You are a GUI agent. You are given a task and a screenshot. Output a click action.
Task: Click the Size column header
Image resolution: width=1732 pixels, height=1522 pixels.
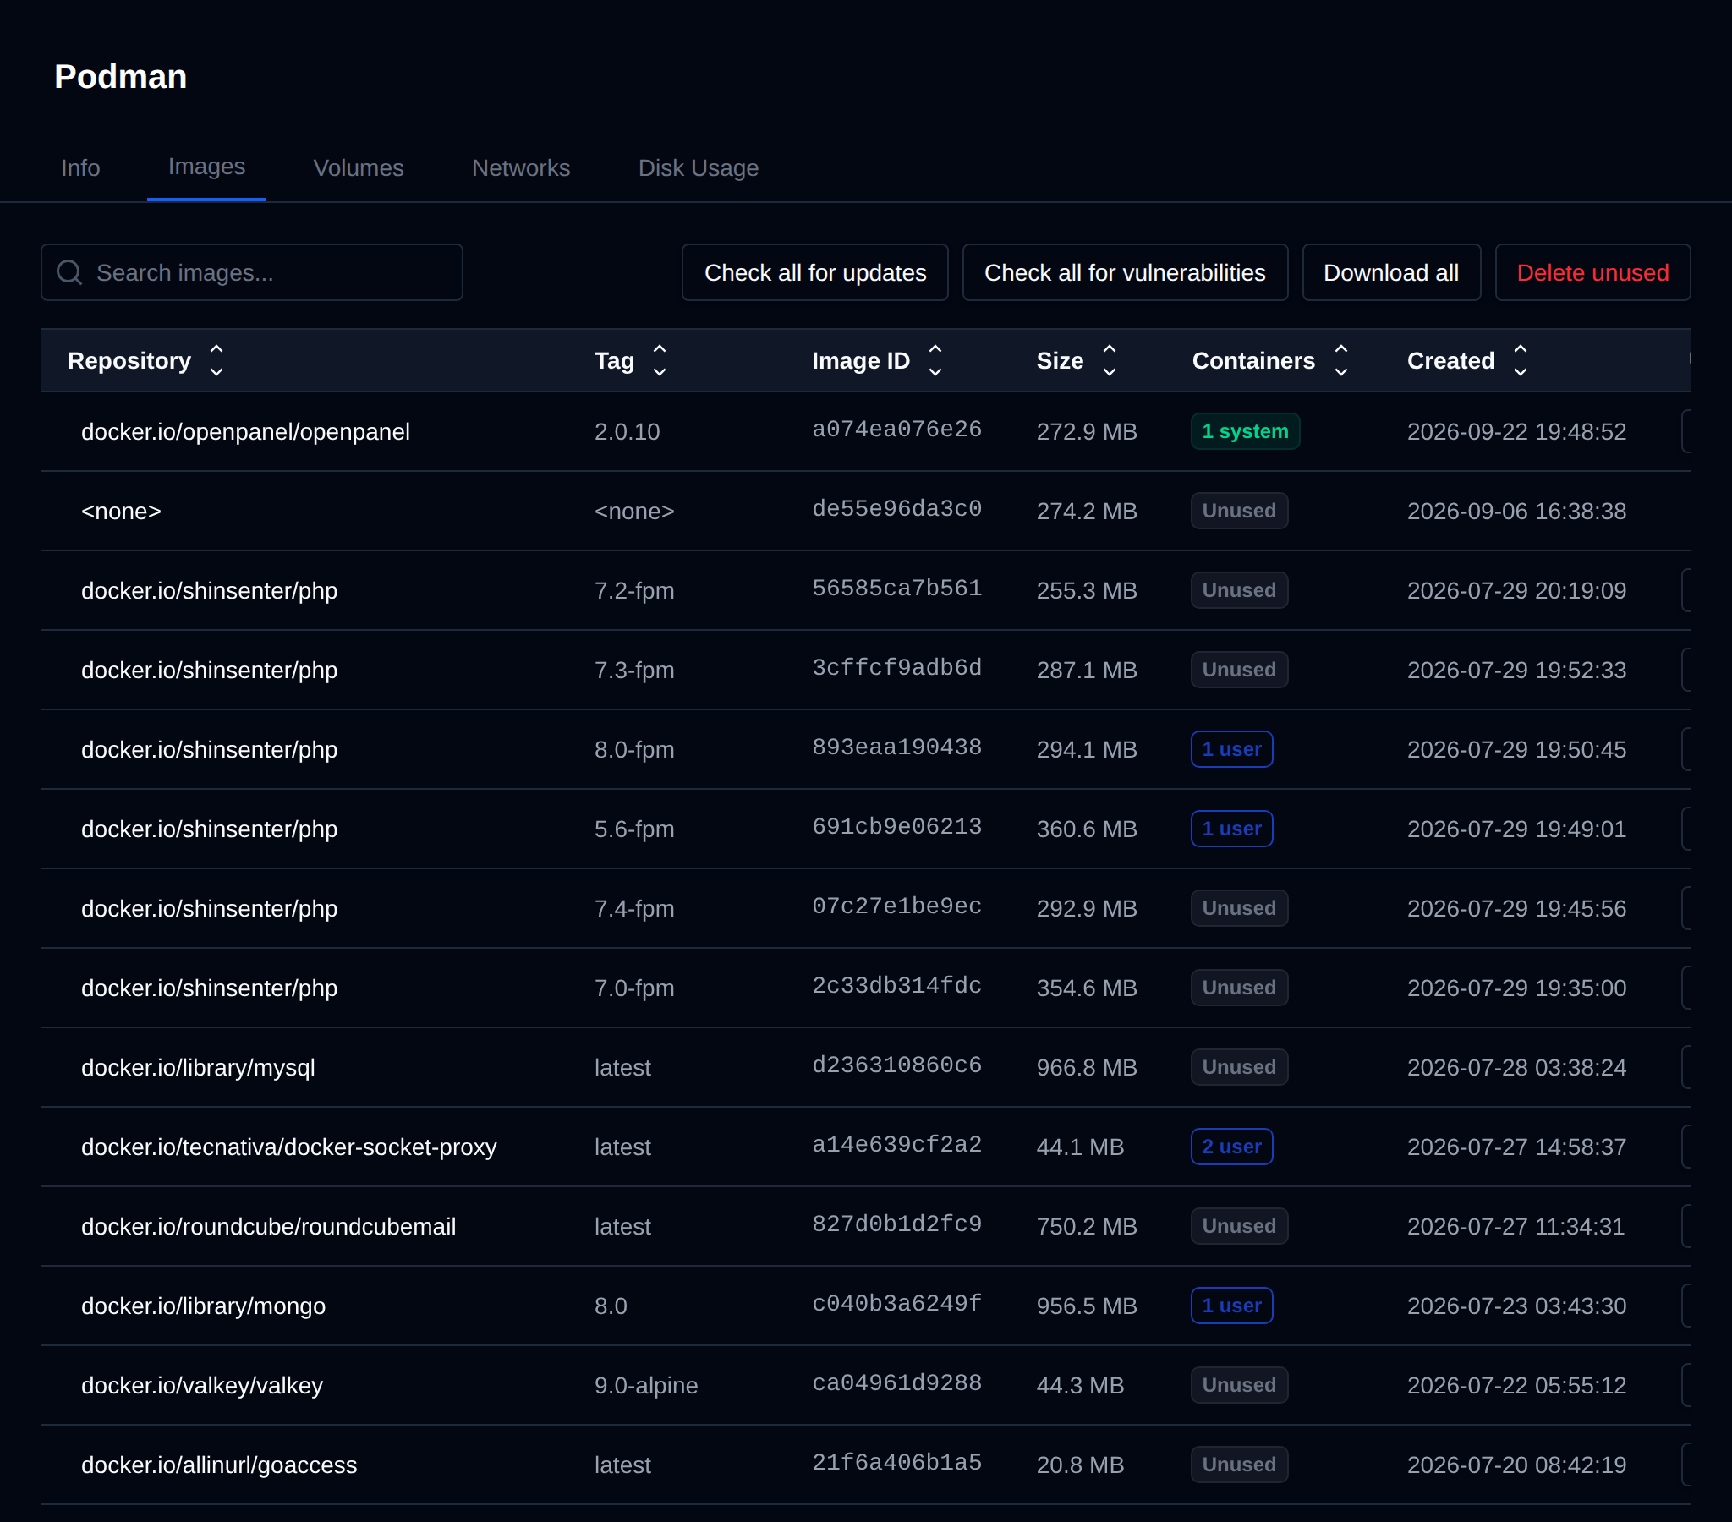[1060, 360]
